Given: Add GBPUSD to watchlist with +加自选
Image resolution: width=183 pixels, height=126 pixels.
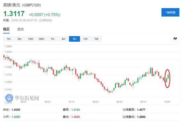Looking at the screenshot, I should [170, 12].
